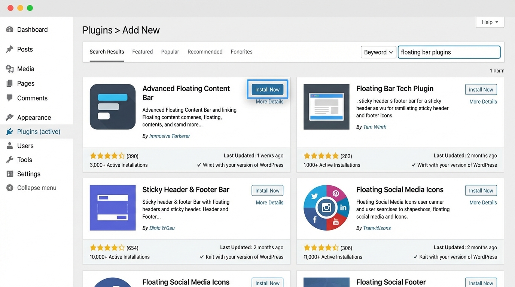Viewport: 515px width, 287px height.
Task: Switch to the Featured tab
Action: 142,52
